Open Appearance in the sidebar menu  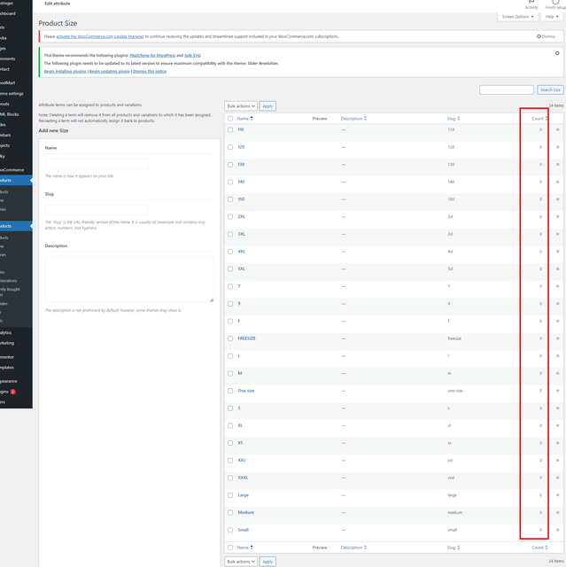(x=9, y=382)
